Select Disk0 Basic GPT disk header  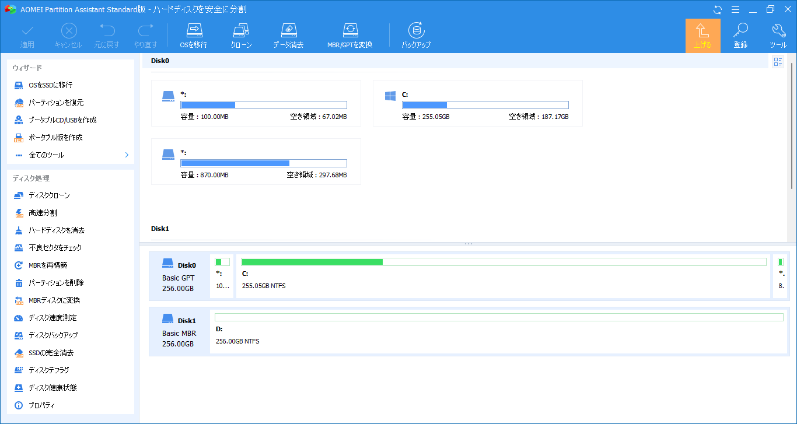tap(179, 276)
